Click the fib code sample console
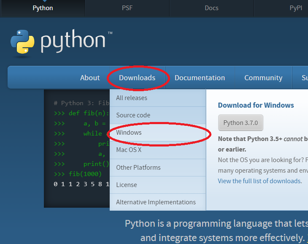The image size is (308, 244). click(x=77, y=148)
